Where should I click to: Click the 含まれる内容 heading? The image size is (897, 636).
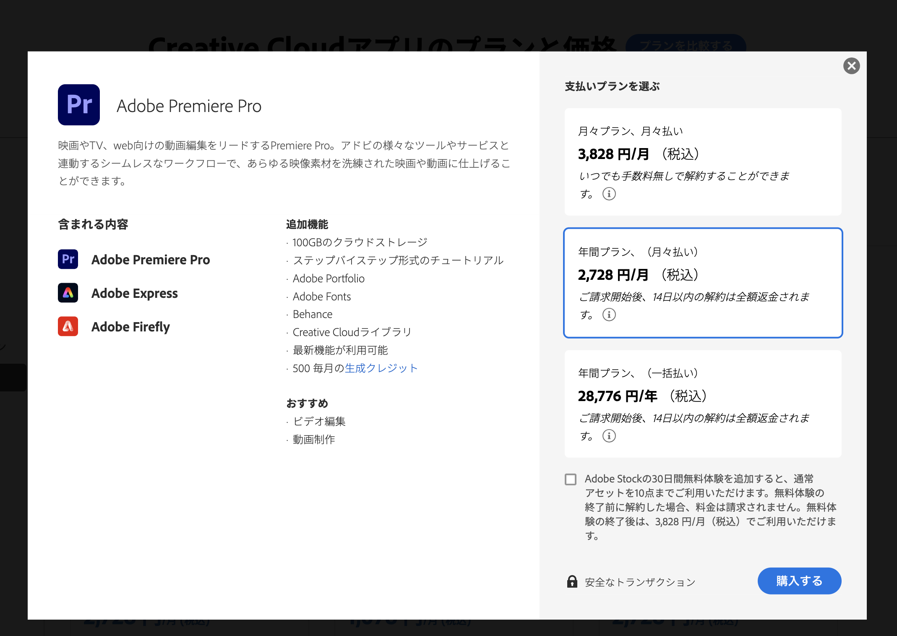(x=93, y=224)
